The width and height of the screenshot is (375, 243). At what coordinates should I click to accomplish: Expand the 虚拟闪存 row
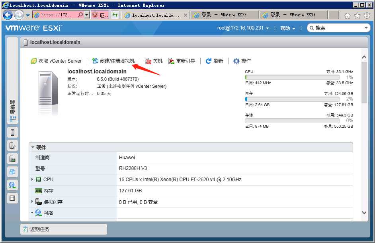coord(32,202)
